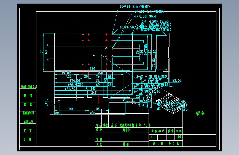Screen dimensions: 239x155
Task: Click the '1:3' scale value
Action: point(179,137)
